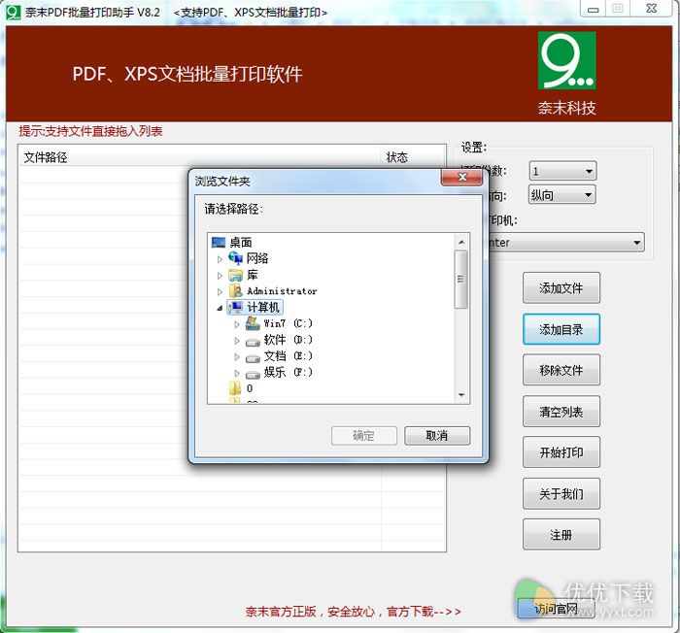680x633 pixels.
Task: Select the Win7 (C:) drive icon
Action: click(253, 323)
